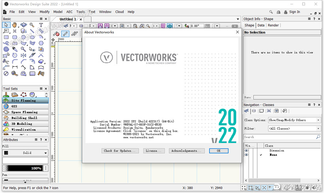This screenshot has width=324, height=193.
Task: Select the Text tool
Action: point(41,25)
